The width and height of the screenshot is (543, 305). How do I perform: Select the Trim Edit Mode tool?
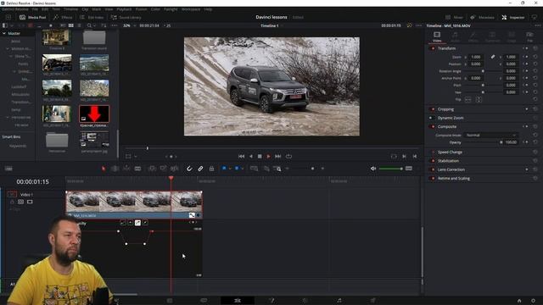pyautogui.click(x=115, y=169)
